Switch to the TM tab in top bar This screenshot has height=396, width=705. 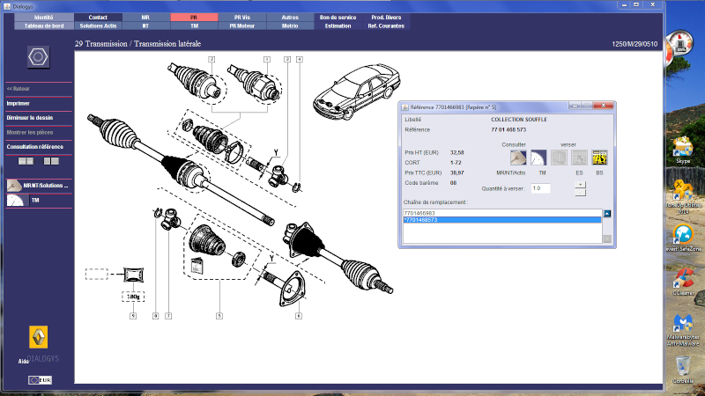tap(194, 26)
